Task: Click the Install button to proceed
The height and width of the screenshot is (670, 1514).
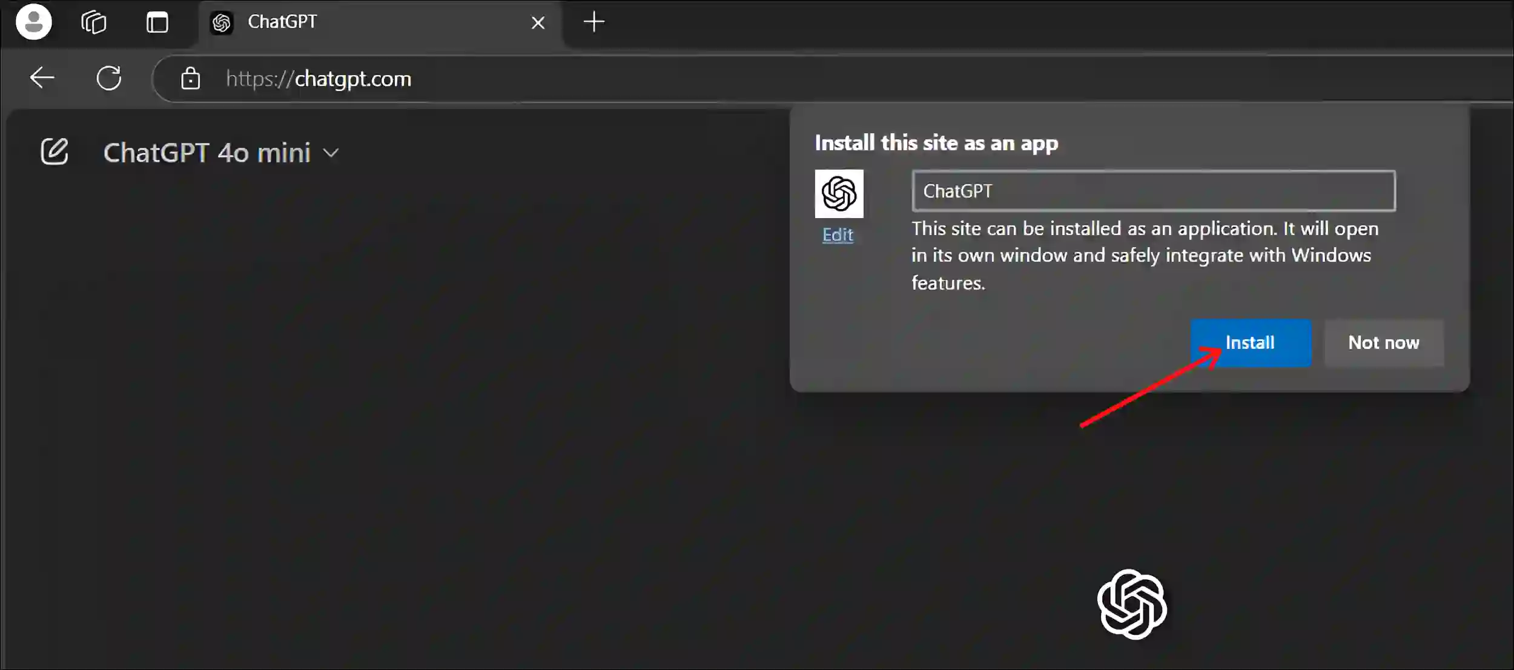Action: tap(1251, 343)
